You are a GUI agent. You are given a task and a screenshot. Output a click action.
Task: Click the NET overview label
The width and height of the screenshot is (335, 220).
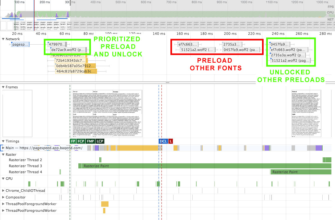click(x=331, y=19)
